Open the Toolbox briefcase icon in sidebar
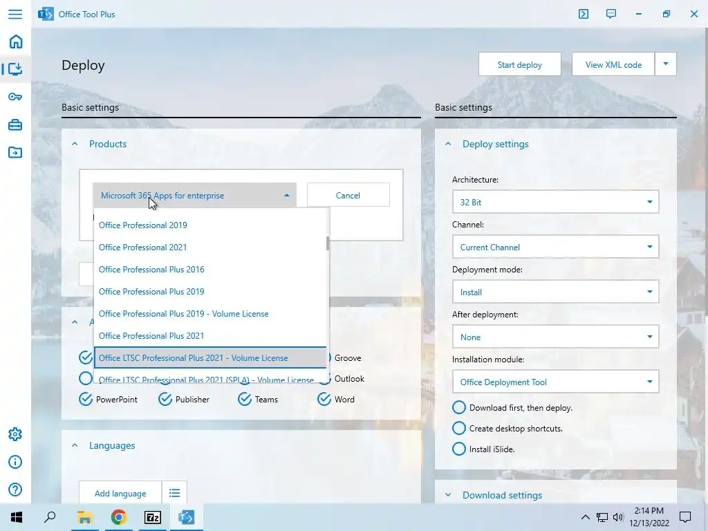Image resolution: width=708 pixels, height=531 pixels. point(15,124)
